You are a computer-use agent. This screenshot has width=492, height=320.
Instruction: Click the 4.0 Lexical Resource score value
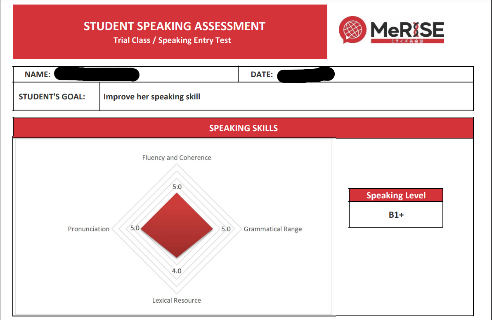click(177, 271)
